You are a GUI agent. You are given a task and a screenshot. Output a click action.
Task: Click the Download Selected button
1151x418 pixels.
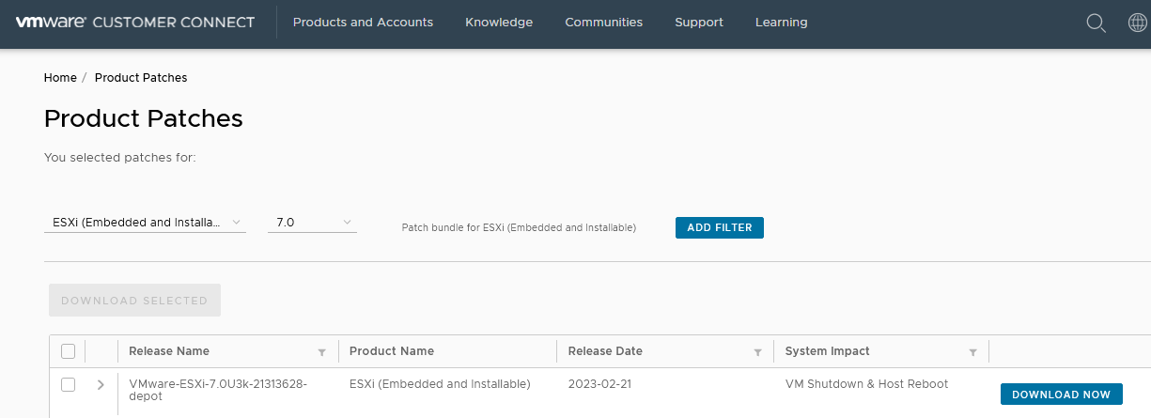tap(134, 301)
